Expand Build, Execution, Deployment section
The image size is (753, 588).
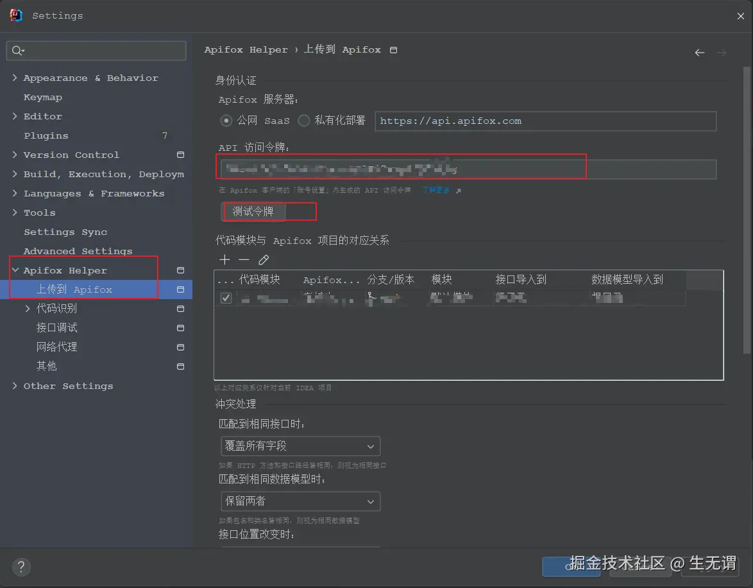14,173
